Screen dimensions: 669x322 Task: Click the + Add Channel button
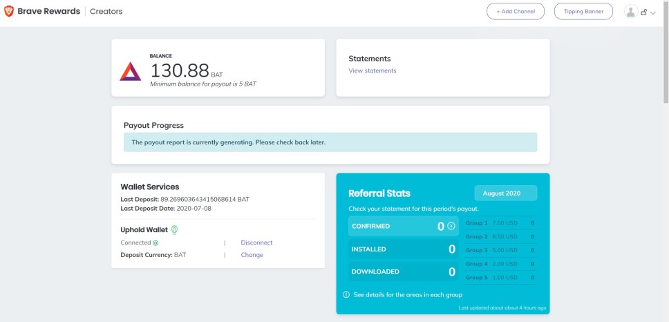[x=516, y=12]
